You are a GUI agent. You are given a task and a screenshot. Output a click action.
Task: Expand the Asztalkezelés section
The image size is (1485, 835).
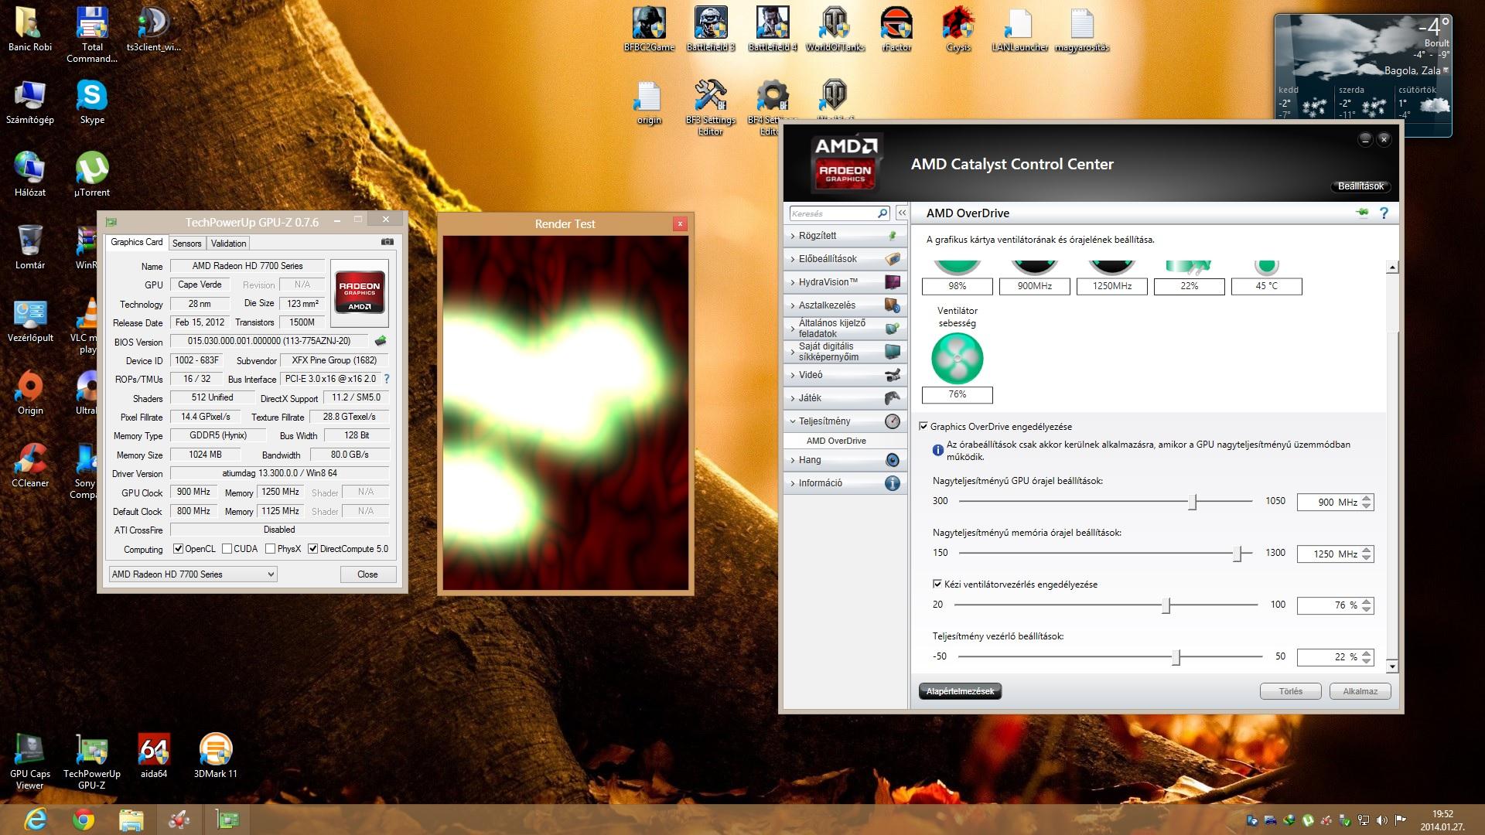coord(845,305)
